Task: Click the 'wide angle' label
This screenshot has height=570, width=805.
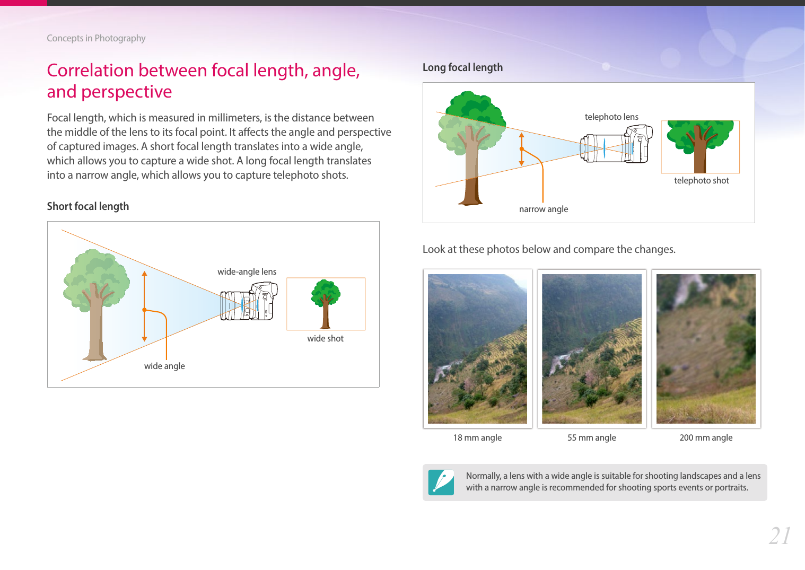Action: [x=164, y=366]
